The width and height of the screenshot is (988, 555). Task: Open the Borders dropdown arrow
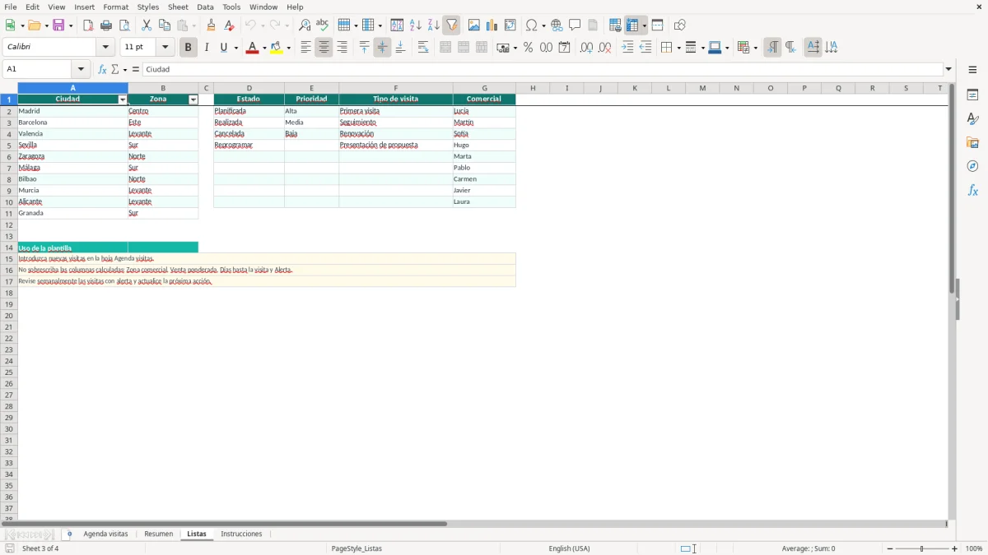pyautogui.click(x=678, y=48)
